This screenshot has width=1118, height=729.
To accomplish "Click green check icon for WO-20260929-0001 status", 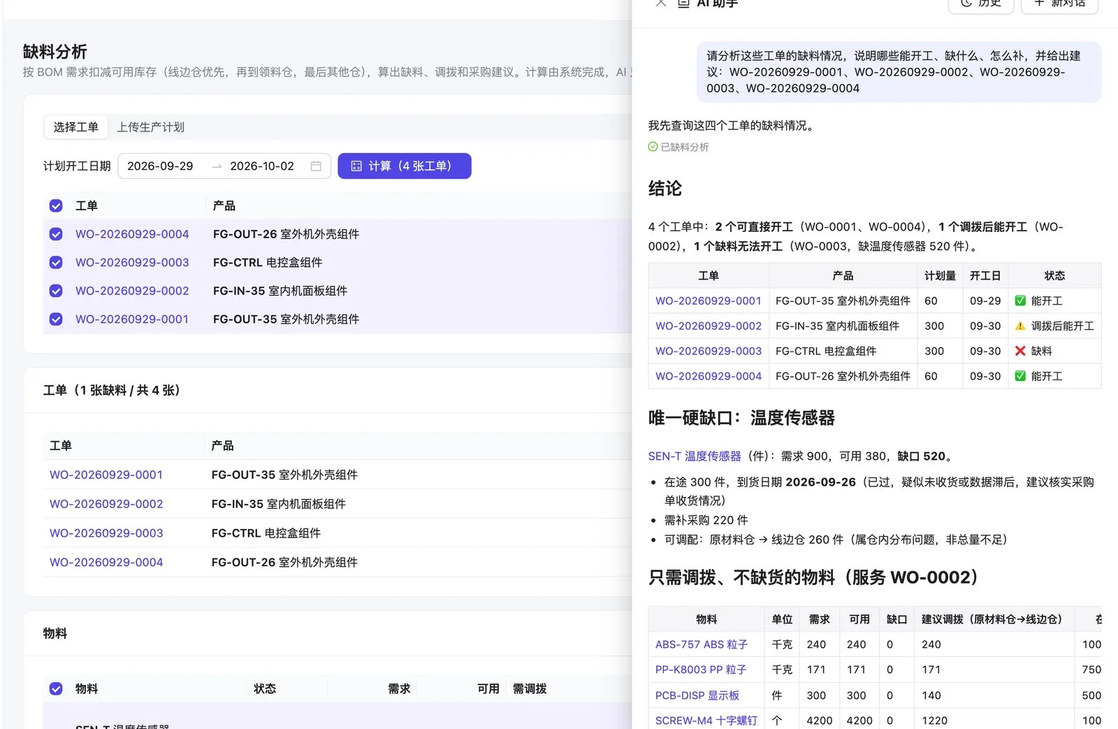I will coord(1020,301).
